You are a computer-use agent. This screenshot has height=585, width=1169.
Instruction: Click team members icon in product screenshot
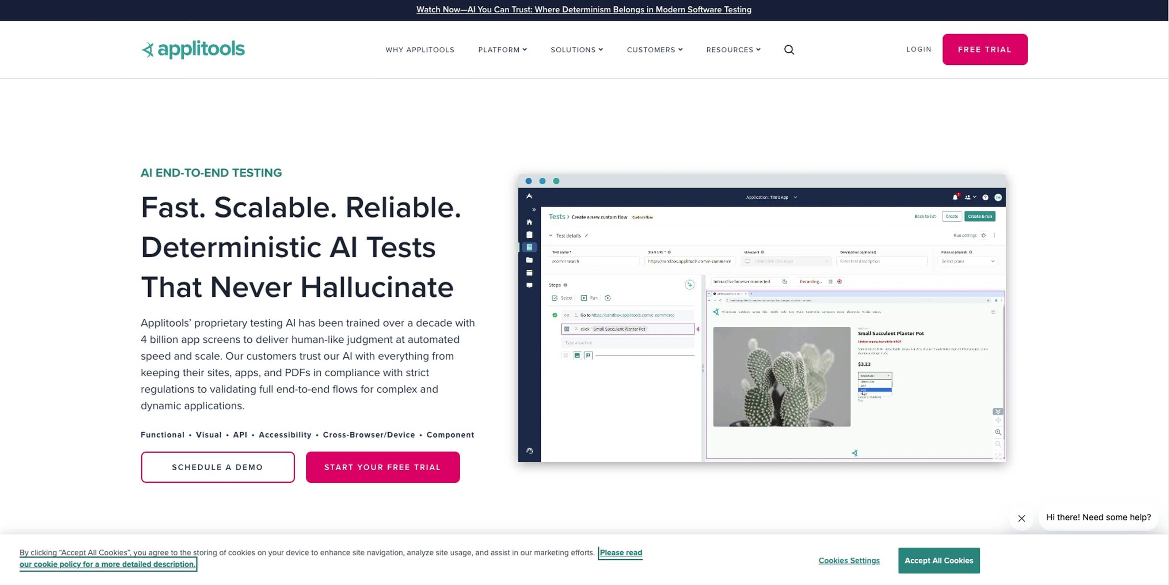coord(968,197)
